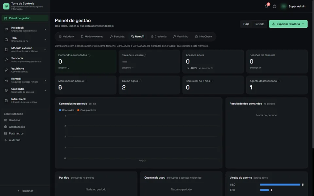Click the Painel de gestão grid icon
The width and height of the screenshot is (314, 196).
coord(6,18)
